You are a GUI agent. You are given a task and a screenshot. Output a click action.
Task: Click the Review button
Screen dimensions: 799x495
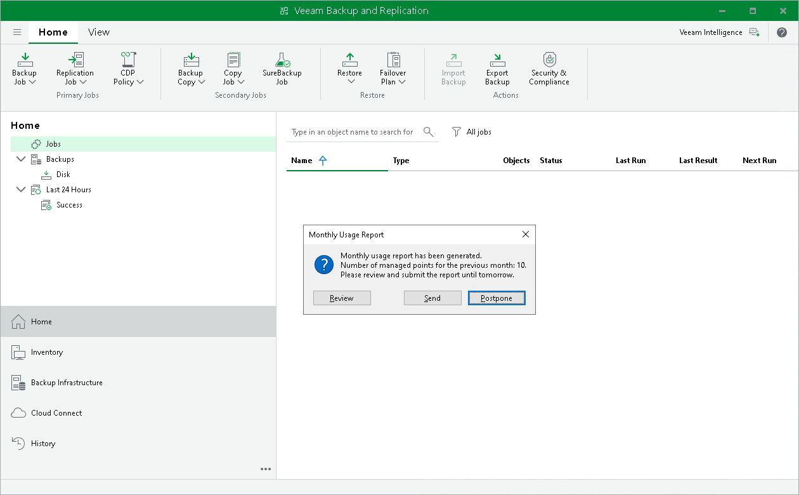pos(342,298)
